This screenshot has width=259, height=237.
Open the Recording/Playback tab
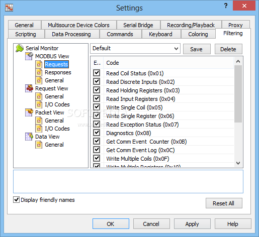pos(191,25)
